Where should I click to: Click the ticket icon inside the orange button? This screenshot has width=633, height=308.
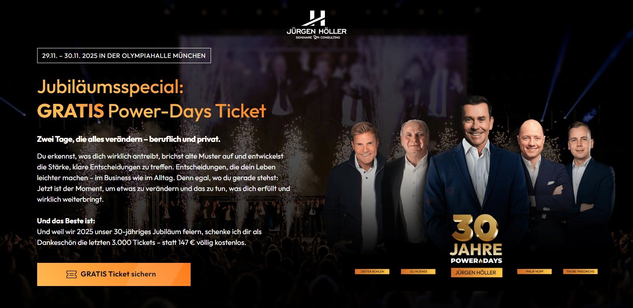point(72,274)
